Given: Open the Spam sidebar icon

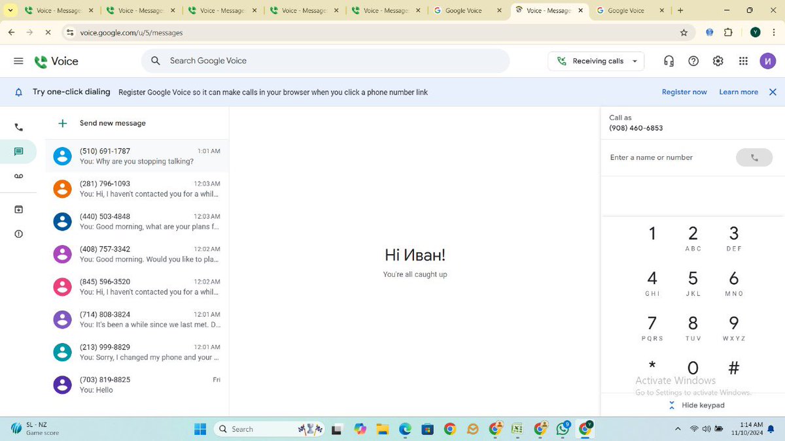Looking at the screenshot, I should pos(18,234).
